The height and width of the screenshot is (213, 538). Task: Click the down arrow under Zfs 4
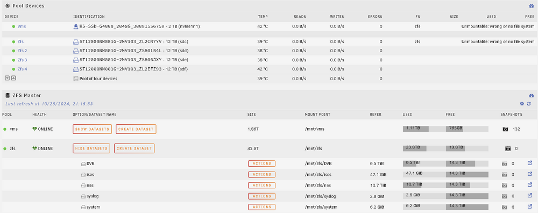pyautogui.click(x=7, y=78)
